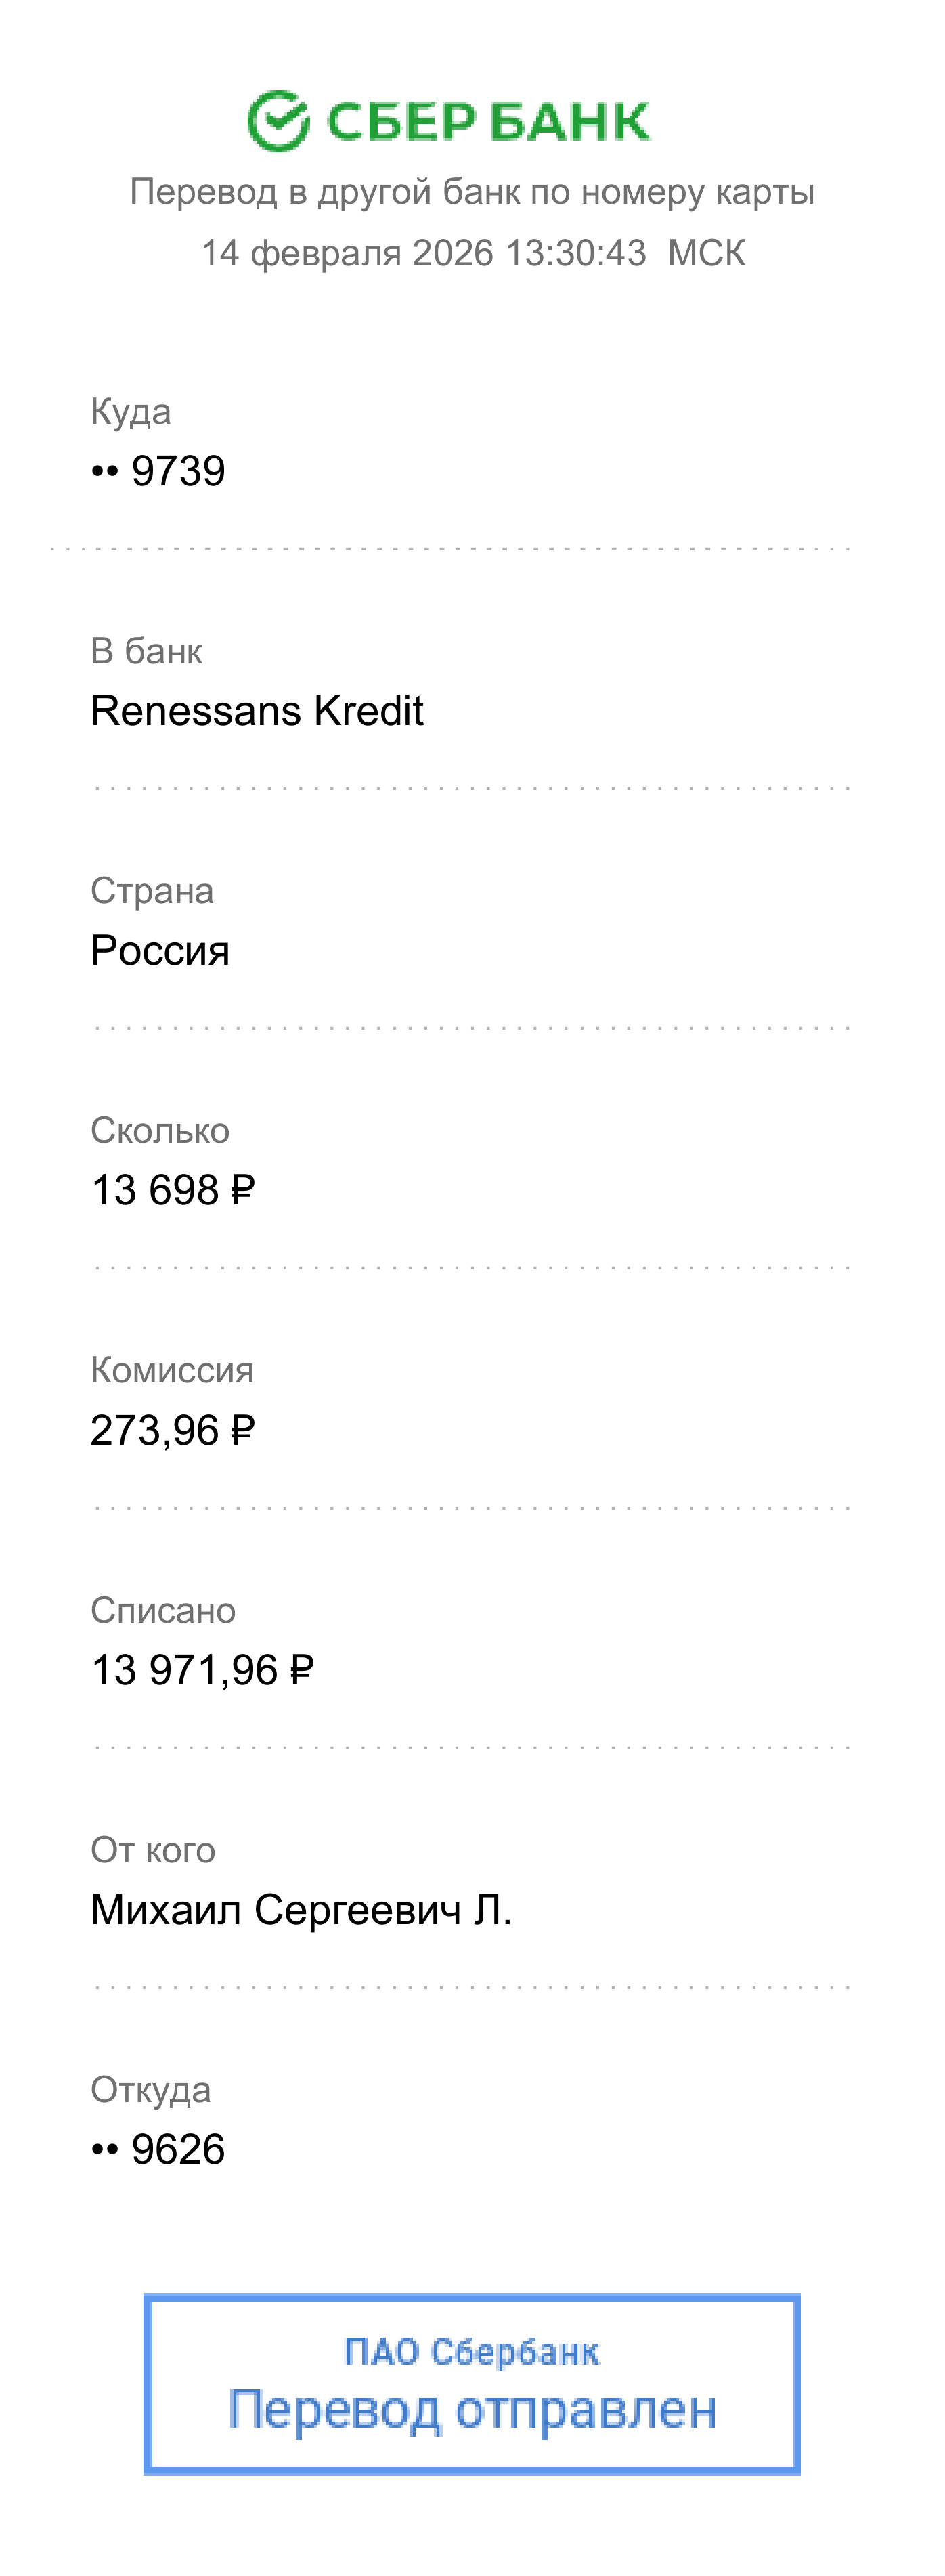Click the В банк label

pyautogui.click(x=146, y=651)
